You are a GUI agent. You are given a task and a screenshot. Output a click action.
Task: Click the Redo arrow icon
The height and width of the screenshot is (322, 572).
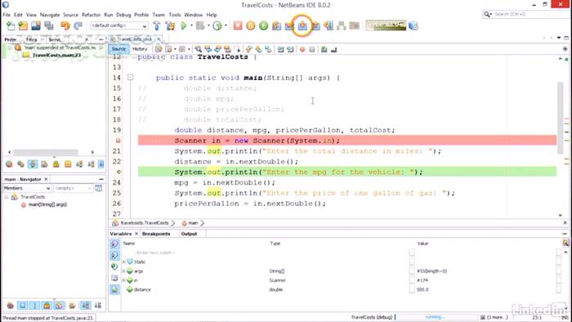click(78, 26)
